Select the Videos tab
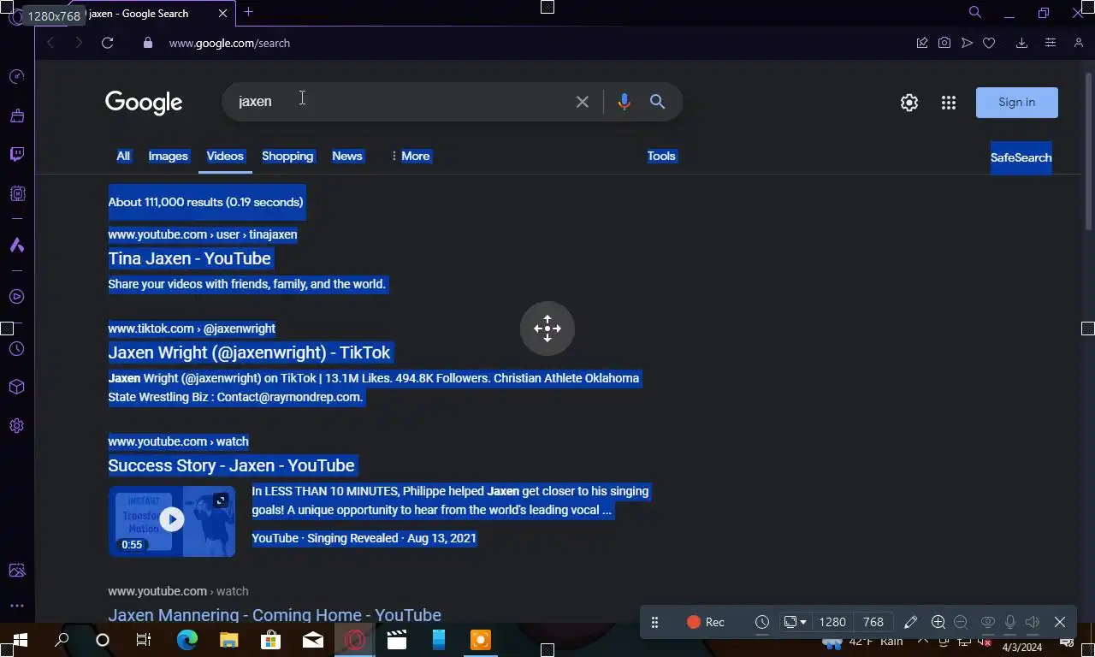 click(225, 156)
